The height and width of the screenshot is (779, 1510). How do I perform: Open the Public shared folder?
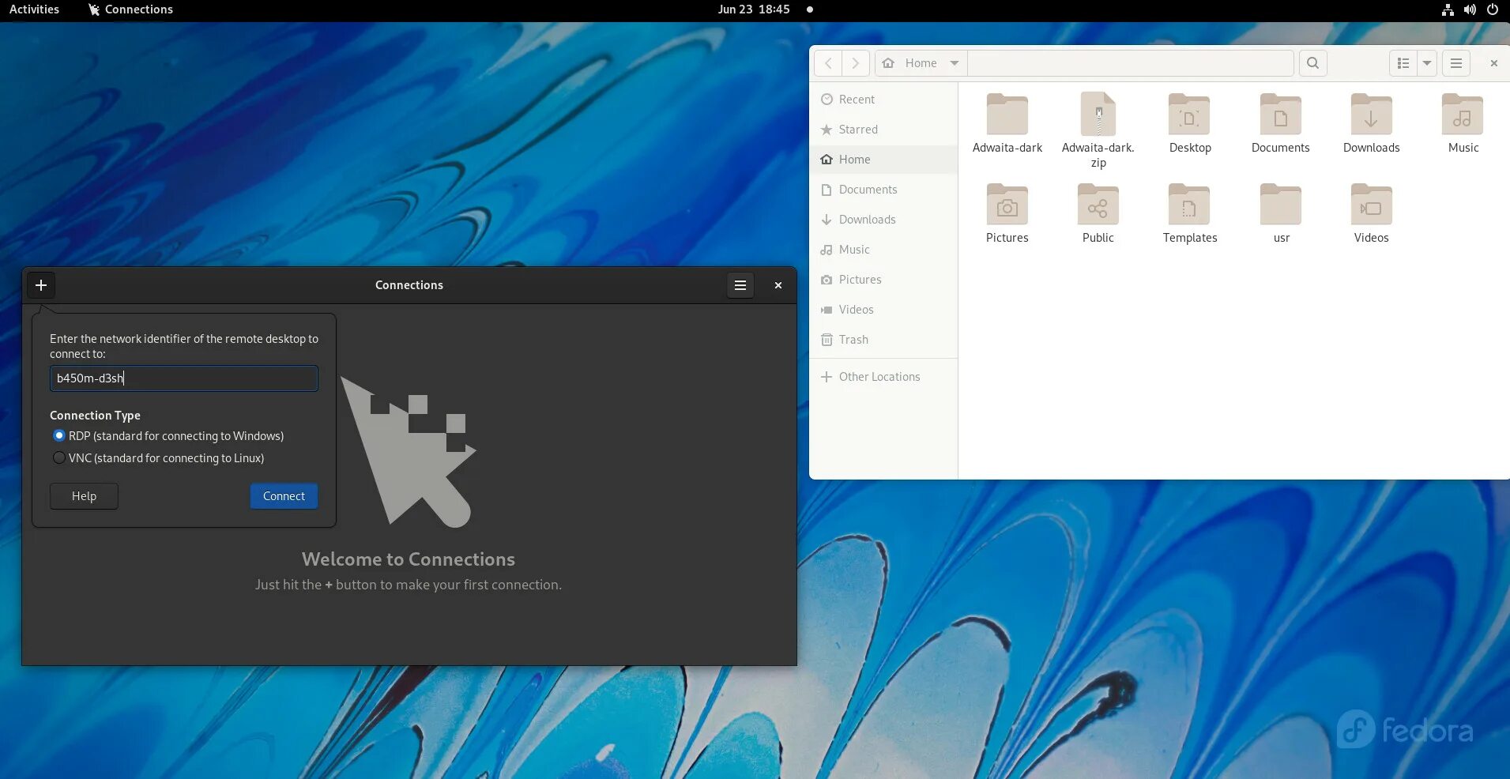point(1098,213)
